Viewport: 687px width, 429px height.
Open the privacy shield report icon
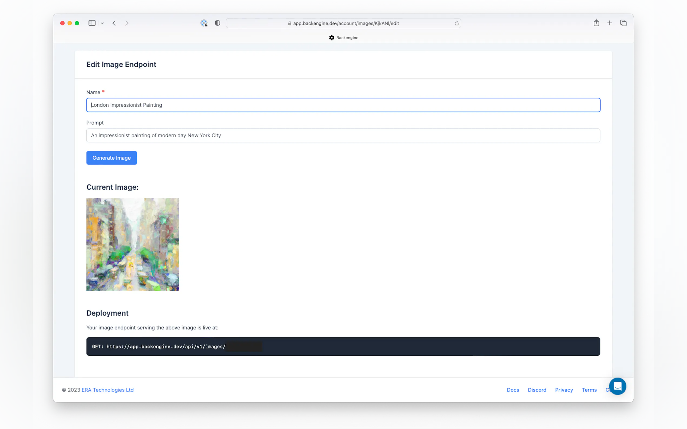217,23
